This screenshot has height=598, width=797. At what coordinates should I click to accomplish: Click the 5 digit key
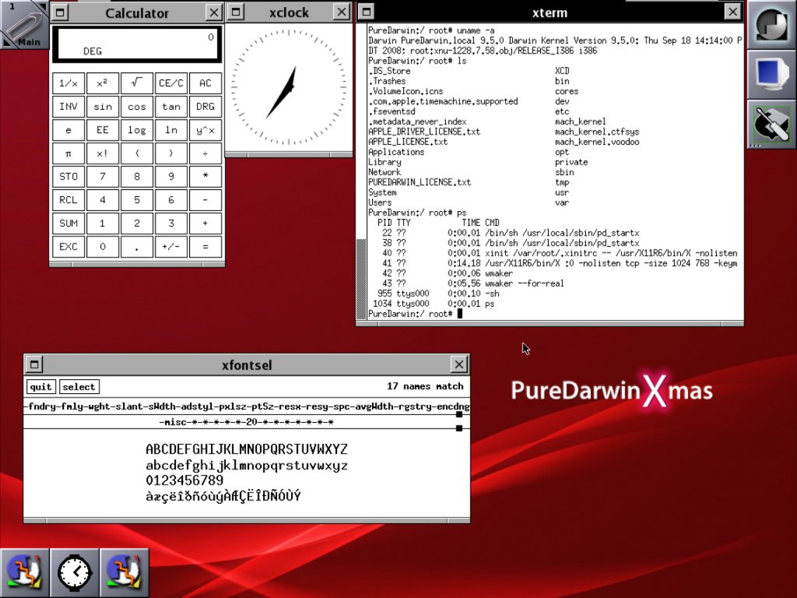137,200
